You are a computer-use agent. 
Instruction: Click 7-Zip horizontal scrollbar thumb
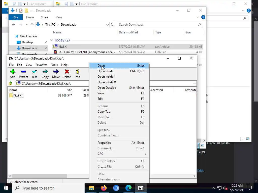point(39,176)
